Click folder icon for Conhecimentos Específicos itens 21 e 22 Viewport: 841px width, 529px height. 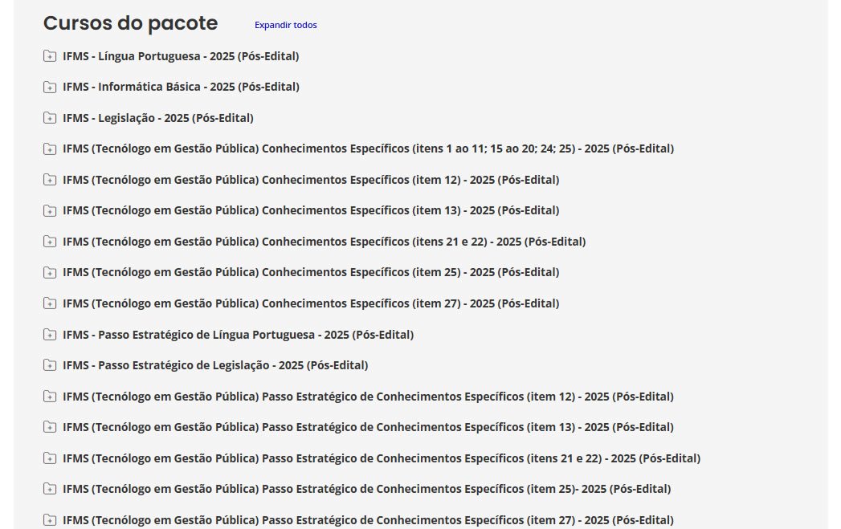50,242
